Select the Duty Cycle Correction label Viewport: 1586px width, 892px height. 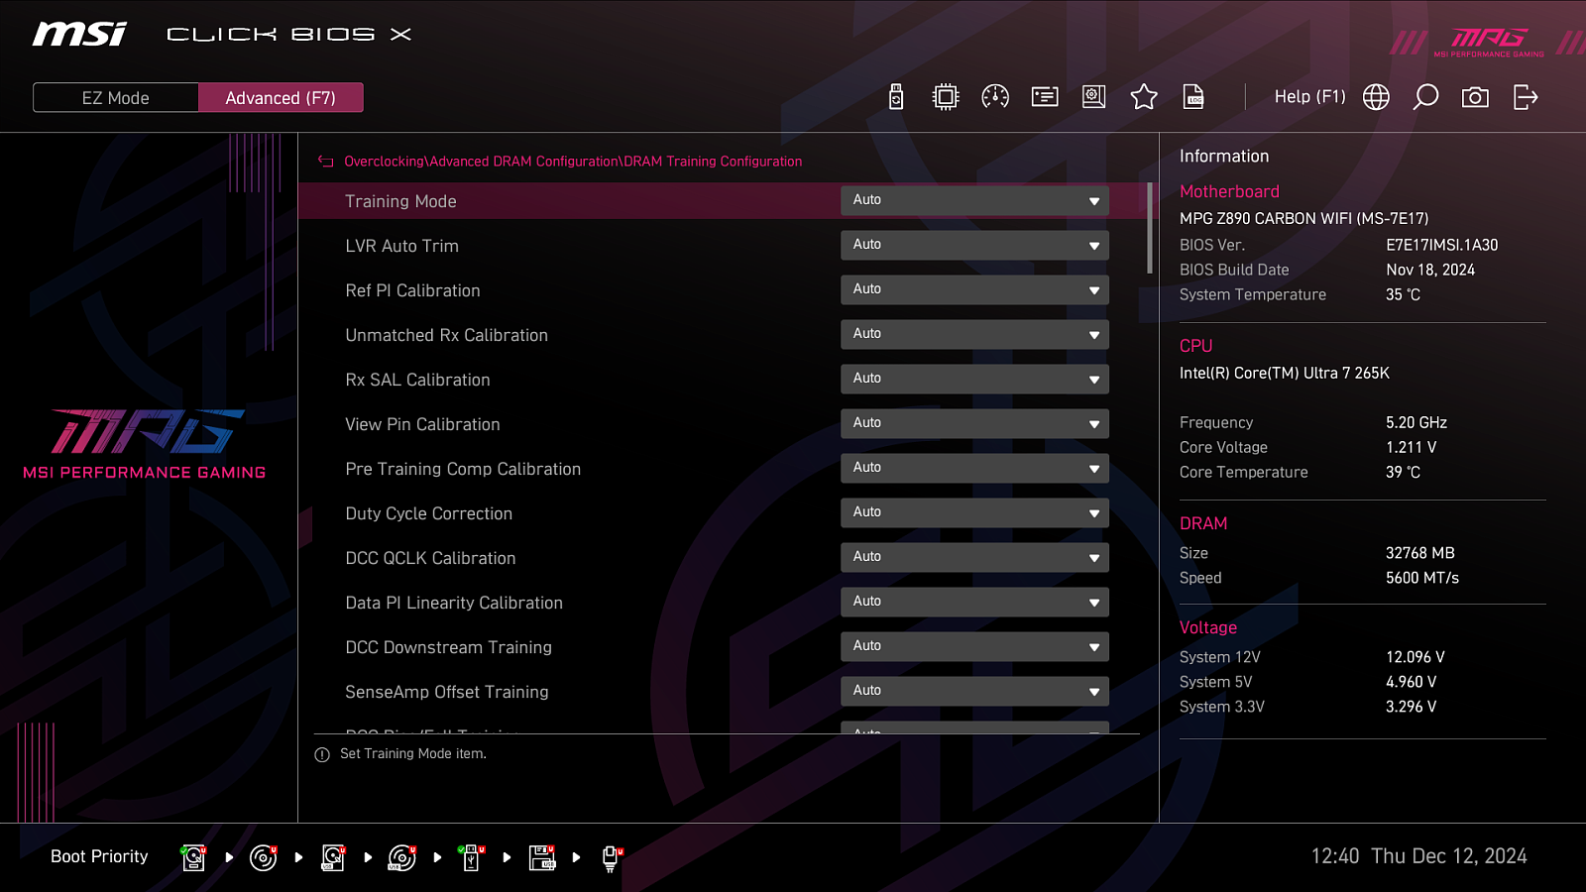coord(428,513)
